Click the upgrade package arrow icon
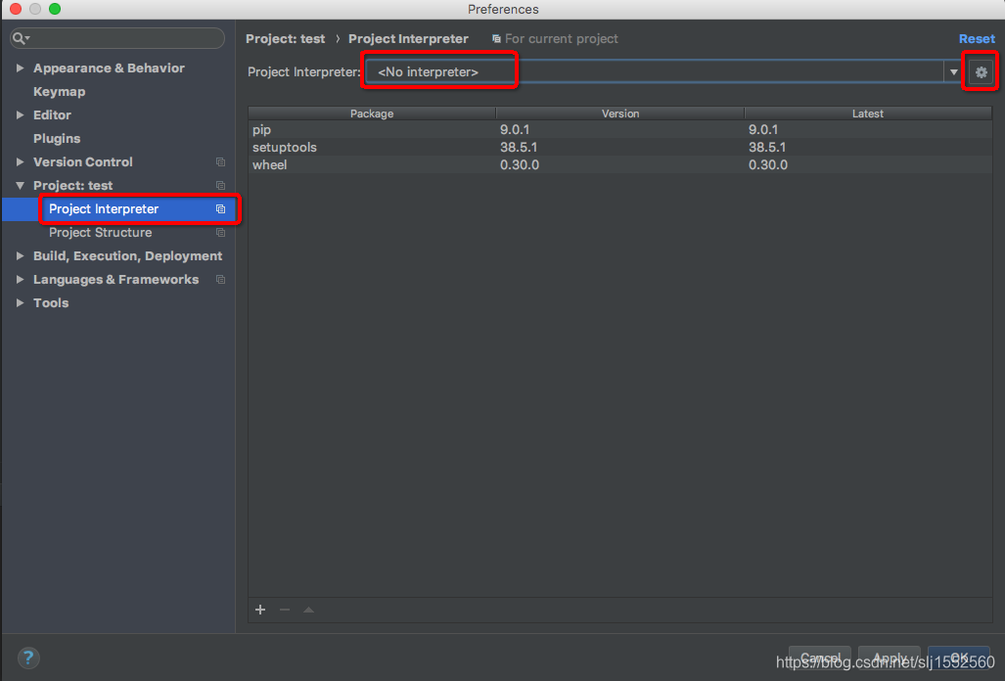 [x=309, y=610]
